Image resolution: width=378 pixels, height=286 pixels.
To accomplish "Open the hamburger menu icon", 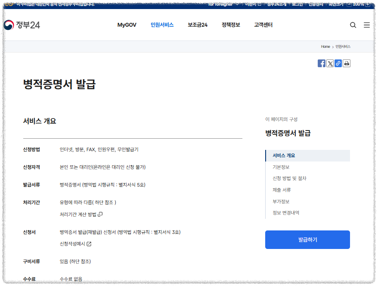I will [366, 25].
